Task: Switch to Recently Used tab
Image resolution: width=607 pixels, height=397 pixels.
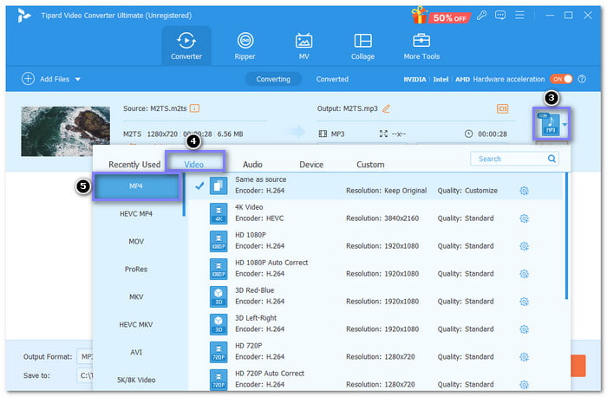Action: click(x=134, y=165)
